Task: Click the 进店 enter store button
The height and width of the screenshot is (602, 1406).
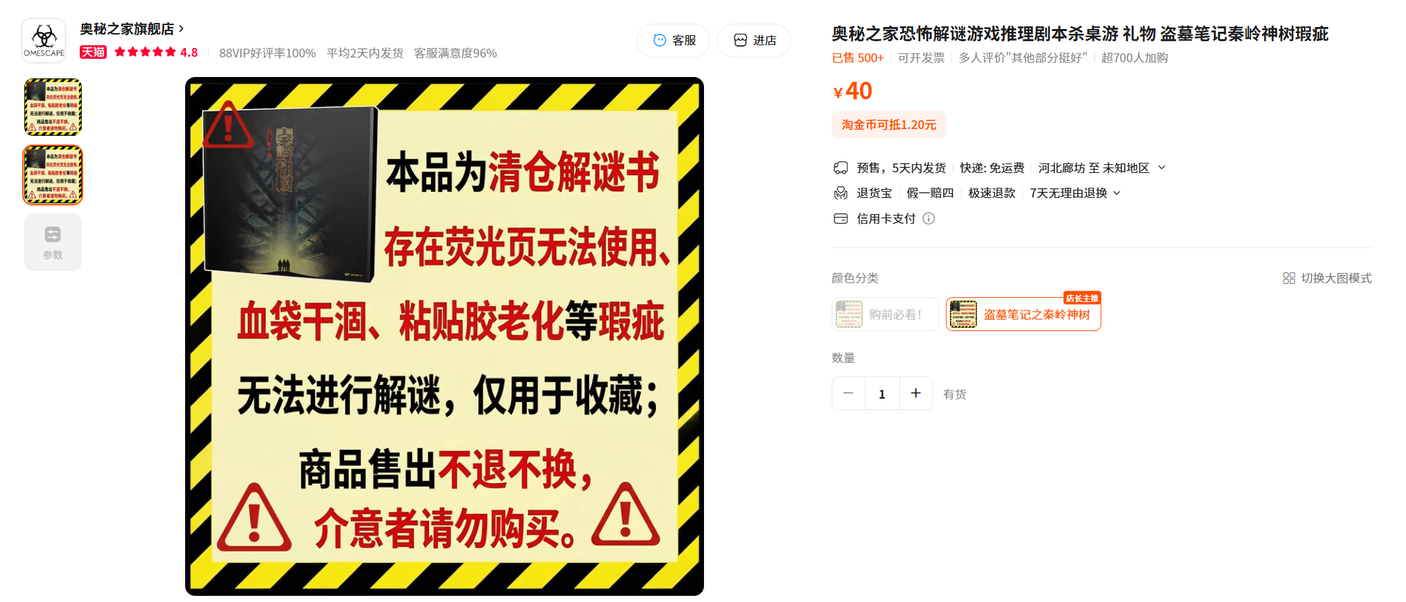Action: pos(754,41)
